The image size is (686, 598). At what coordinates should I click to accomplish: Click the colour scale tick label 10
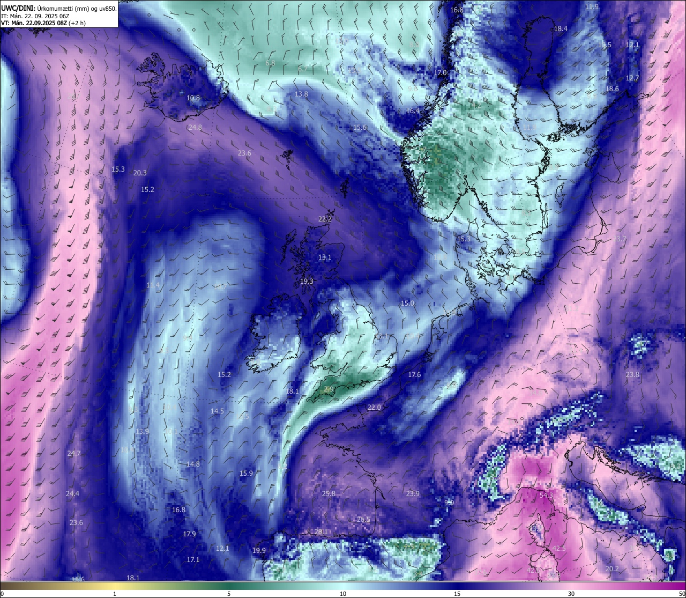[343, 594]
